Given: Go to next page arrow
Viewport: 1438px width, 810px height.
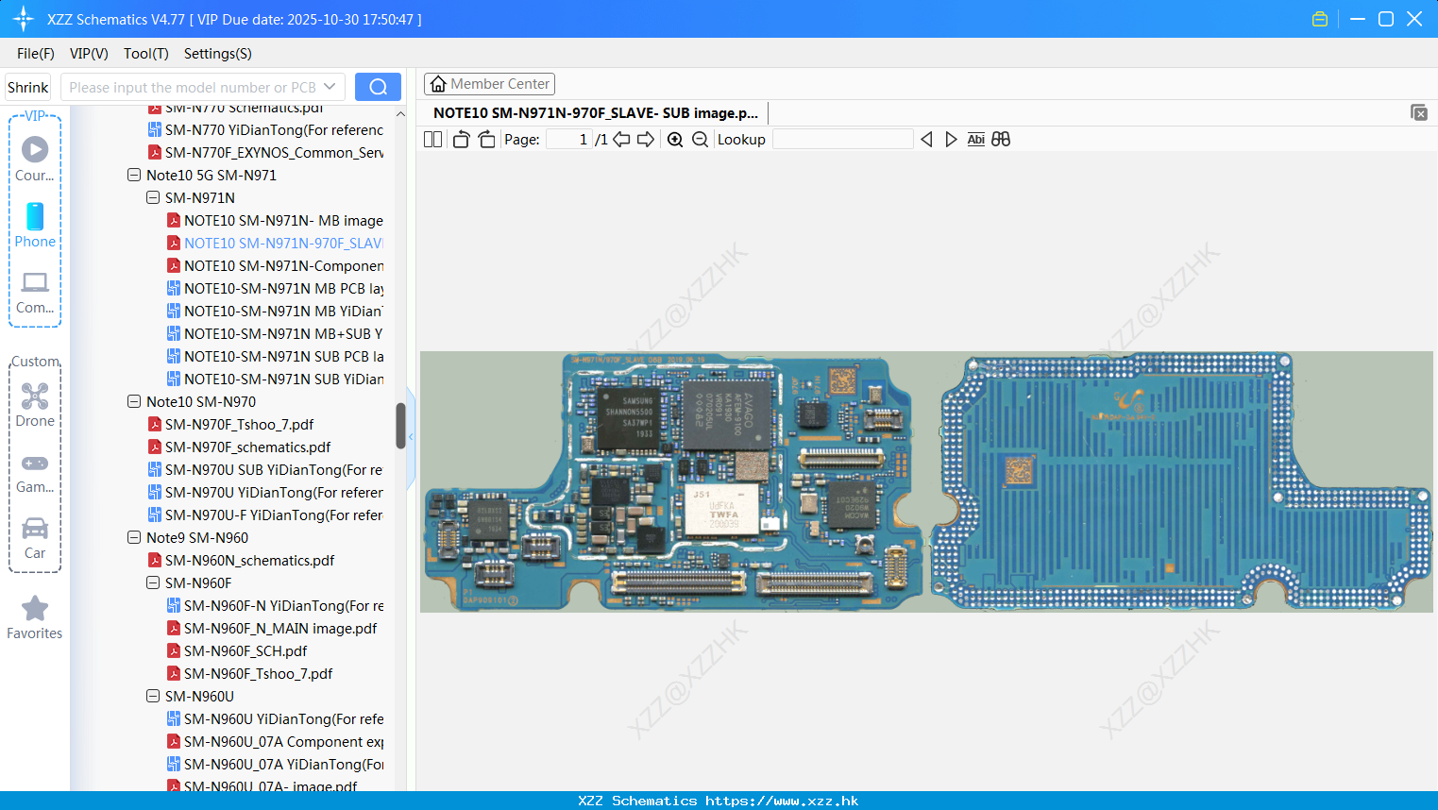Looking at the screenshot, I should (x=646, y=139).
